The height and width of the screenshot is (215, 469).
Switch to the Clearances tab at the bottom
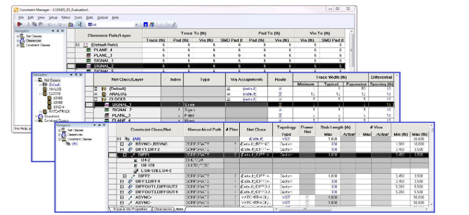[163, 209]
